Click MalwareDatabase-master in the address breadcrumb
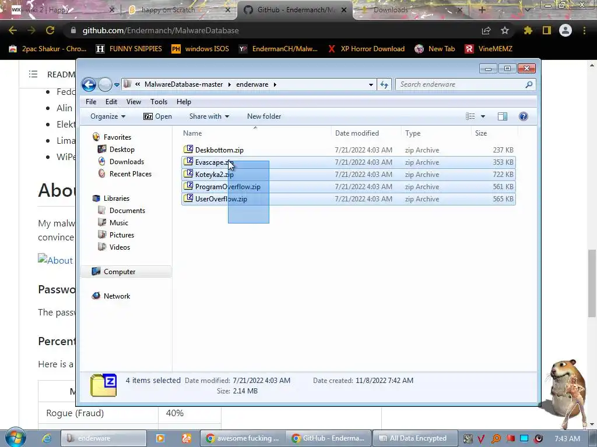This screenshot has height=447, width=597. point(184,84)
